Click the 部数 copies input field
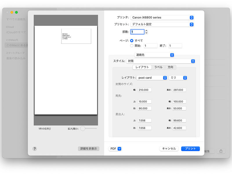Image resolution: width=232 pixels, height=193 pixels. point(137,32)
